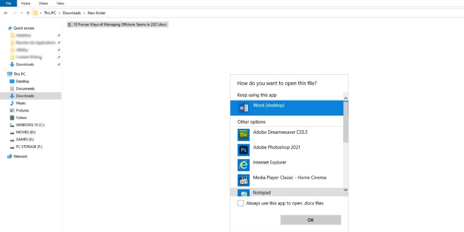
Task: Select This PC in navigation pane
Action: [19, 74]
